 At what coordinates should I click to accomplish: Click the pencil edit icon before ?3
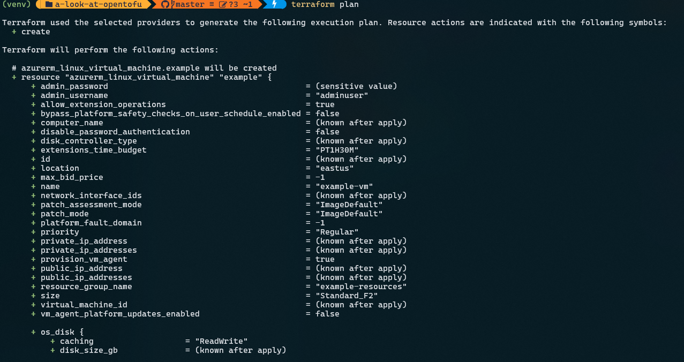click(223, 5)
